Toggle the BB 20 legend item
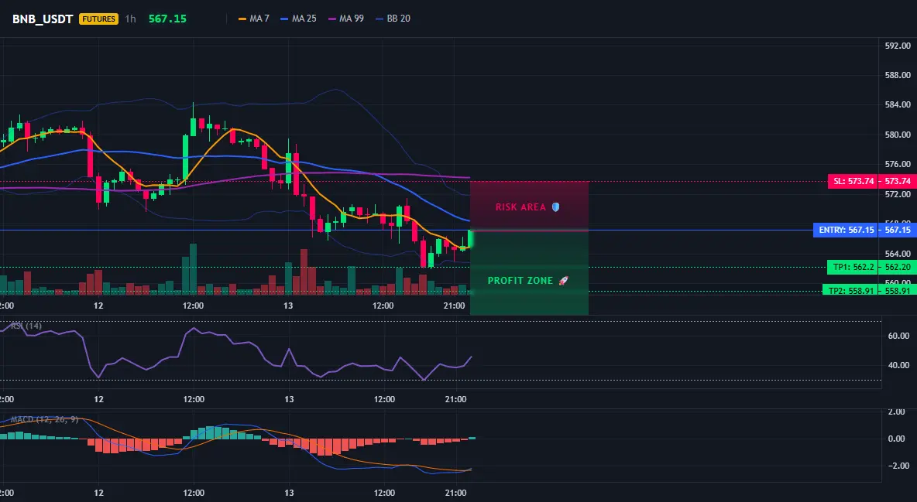This screenshot has height=502, width=917. click(393, 19)
